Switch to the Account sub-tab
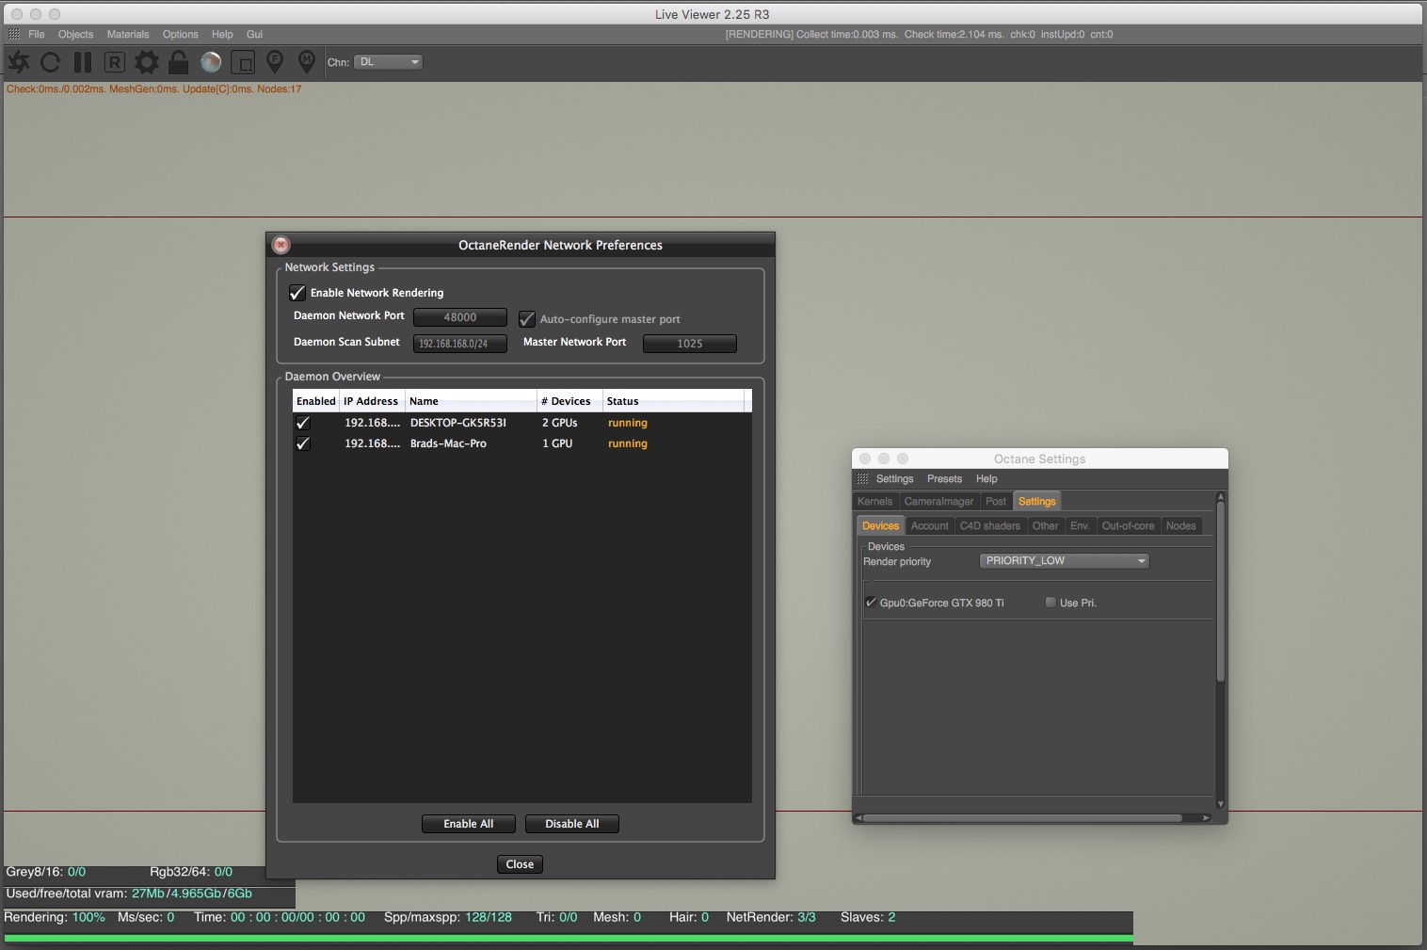Viewport: 1427px width, 950px height. pyautogui.click(x=930, y=526)
